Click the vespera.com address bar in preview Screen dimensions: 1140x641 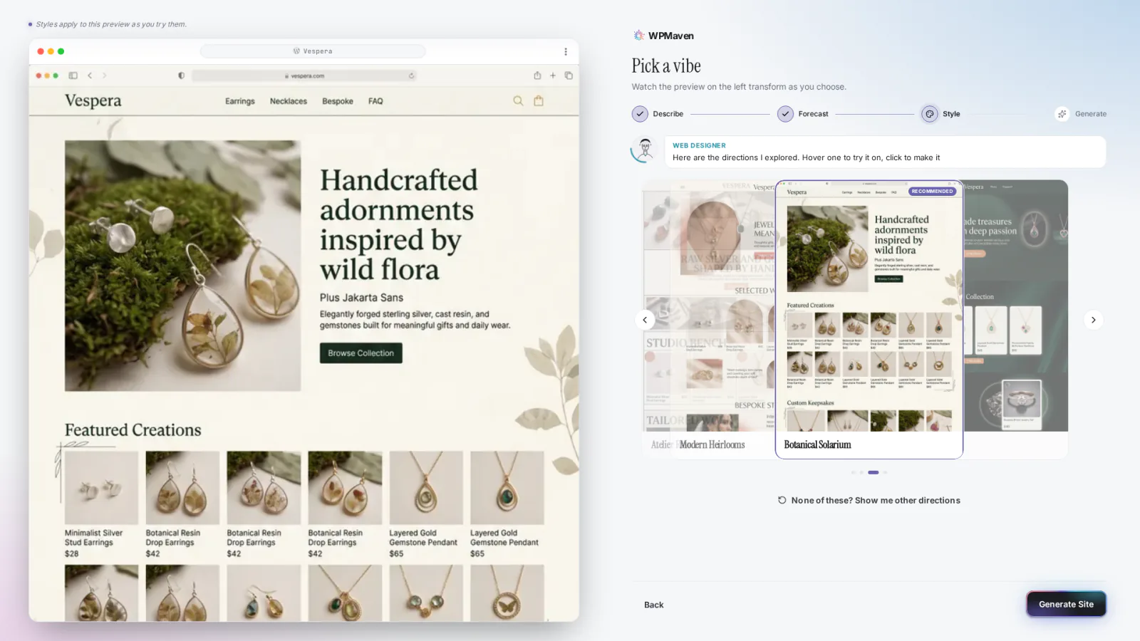[x=304, y=75]
